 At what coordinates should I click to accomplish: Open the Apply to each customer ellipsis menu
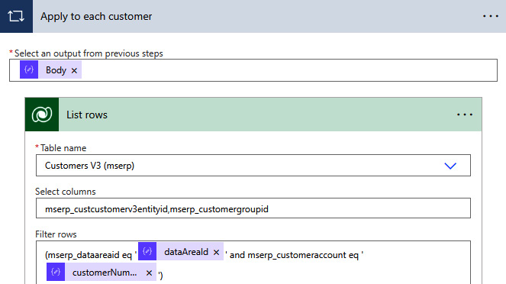coord(491,16)
